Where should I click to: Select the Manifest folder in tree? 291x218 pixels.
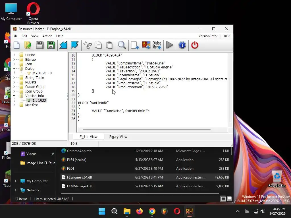[32, 105]
